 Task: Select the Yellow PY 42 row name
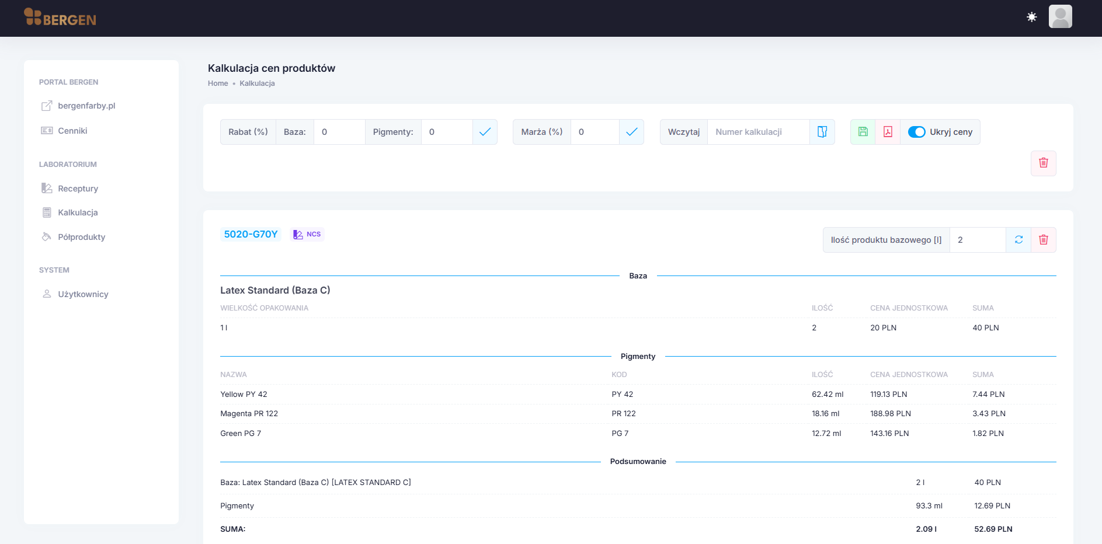pyautogui.click(x=244, y=395)
